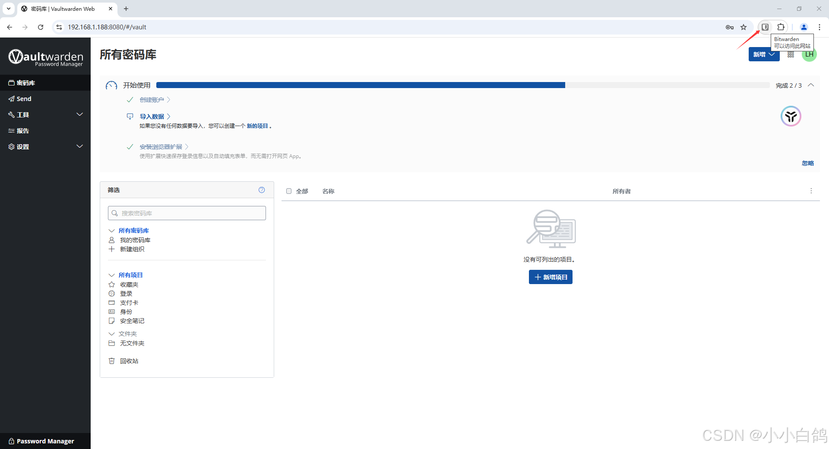Click the bookmark star icon in address bar

tap(744, 27)
